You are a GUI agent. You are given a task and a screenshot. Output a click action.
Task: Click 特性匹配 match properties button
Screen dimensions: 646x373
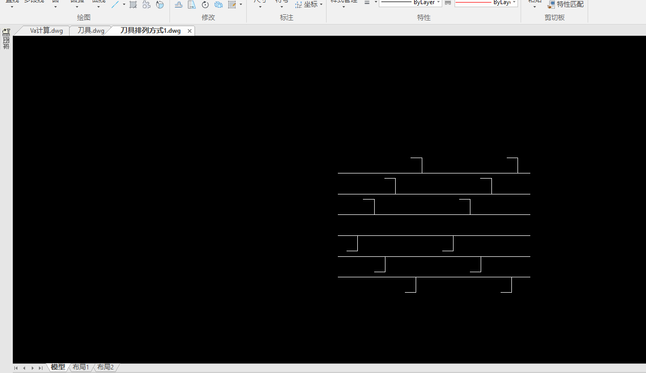[566, 4]
